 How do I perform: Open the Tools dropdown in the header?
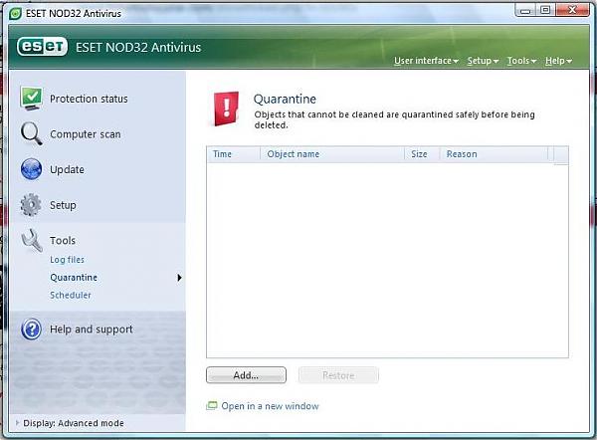[x=521, y=61]
